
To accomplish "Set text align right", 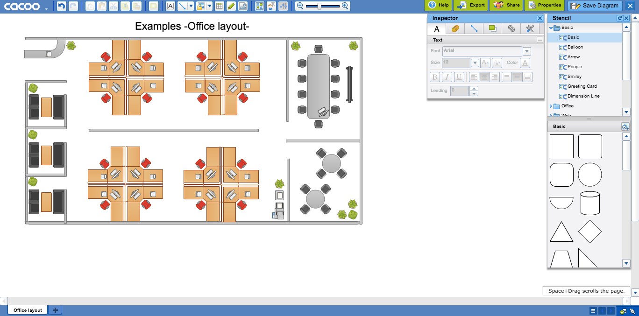I will point(495,77).
